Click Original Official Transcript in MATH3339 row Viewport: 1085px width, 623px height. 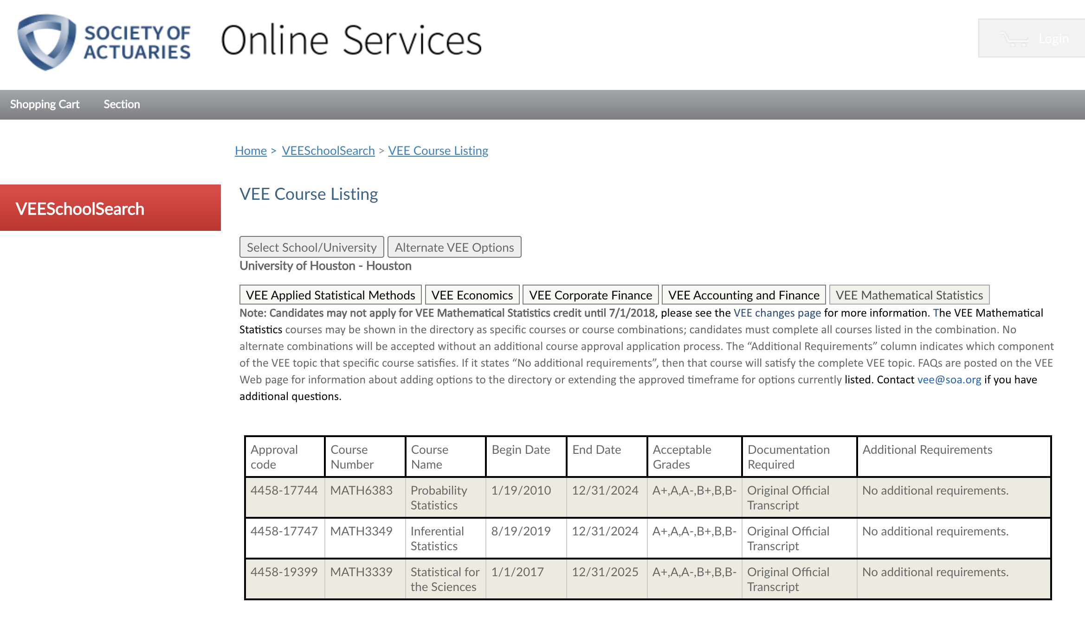pyautogui.click(x=788, y=579)
